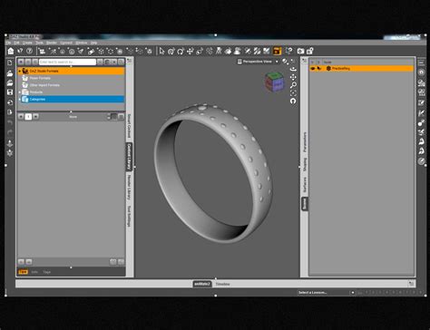Open the Create menu

click(27, 43)
